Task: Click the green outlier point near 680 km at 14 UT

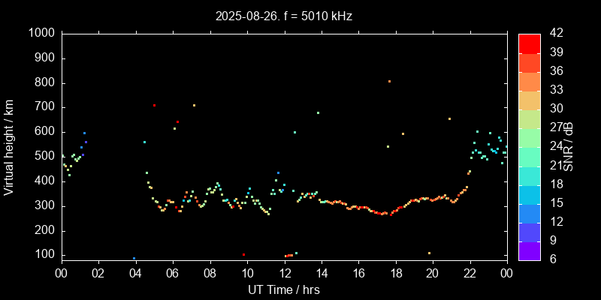Action: pyautogui.click(x=318, y=113)
